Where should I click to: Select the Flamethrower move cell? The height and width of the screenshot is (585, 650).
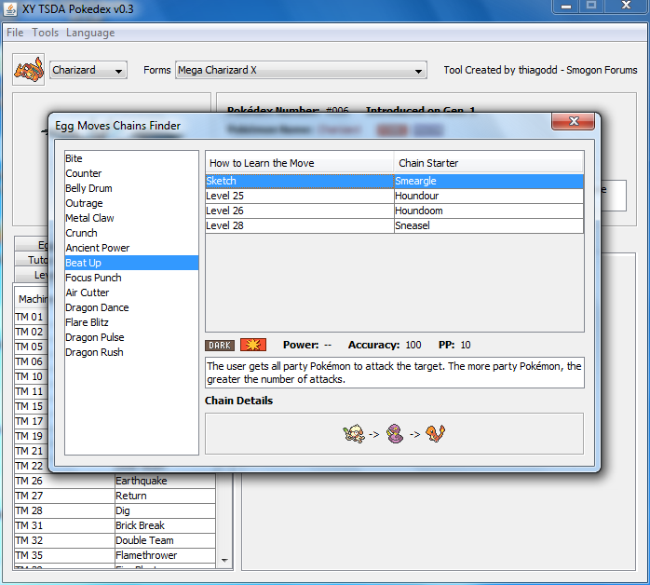point(165,555)
